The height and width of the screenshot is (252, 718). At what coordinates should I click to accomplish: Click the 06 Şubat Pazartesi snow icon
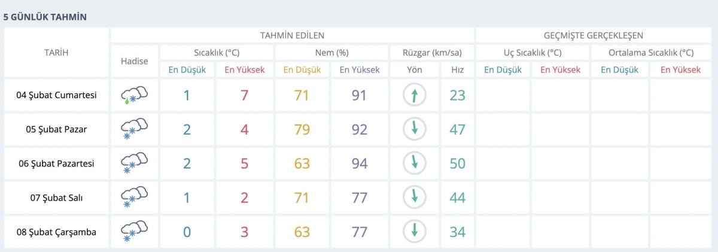tap(134, 163)
